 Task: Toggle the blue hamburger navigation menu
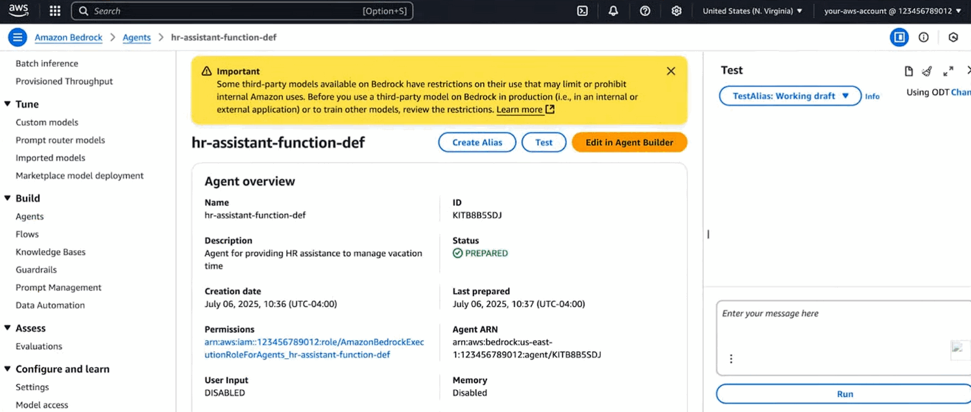[x=18, y=38]
